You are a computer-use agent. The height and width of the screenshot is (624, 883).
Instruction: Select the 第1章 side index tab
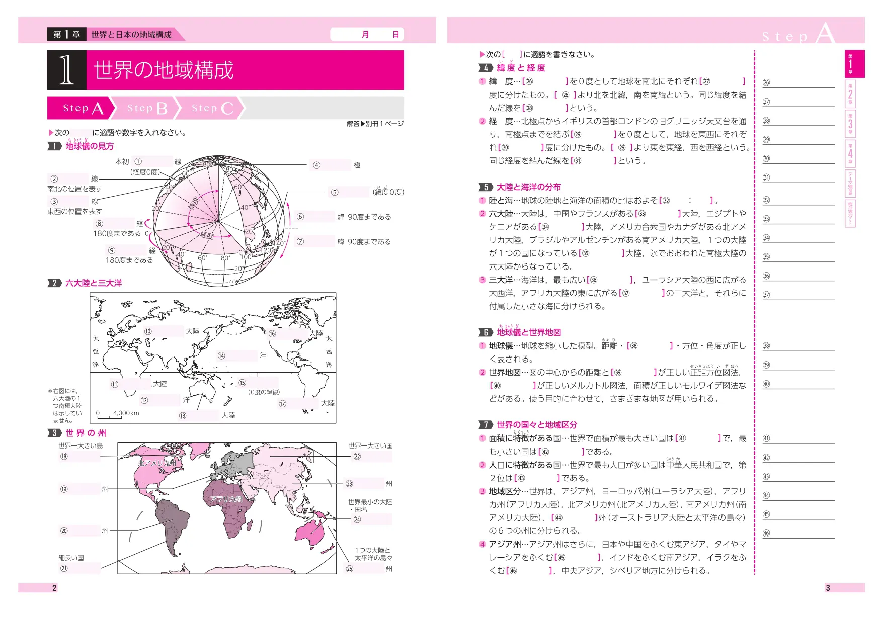854,64
